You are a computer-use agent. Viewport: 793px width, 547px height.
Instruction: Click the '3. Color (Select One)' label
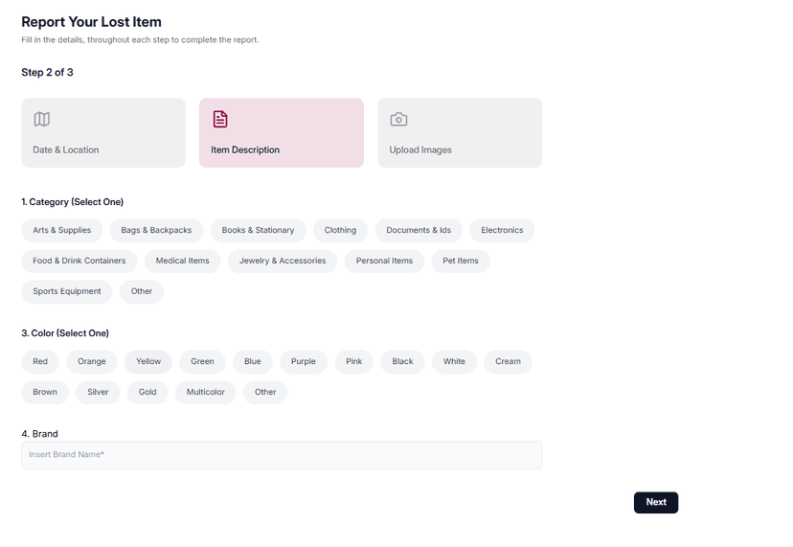[x=65, y=333]
